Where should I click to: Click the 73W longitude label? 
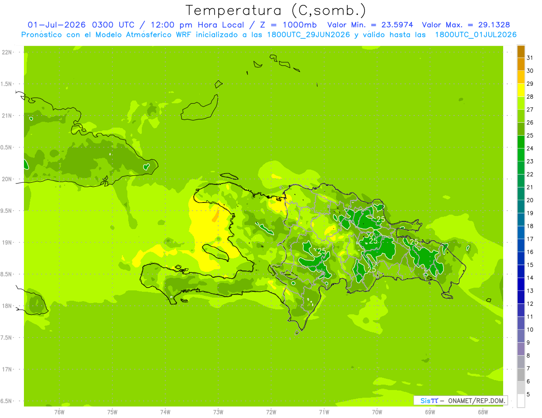[x=218, y=412]
